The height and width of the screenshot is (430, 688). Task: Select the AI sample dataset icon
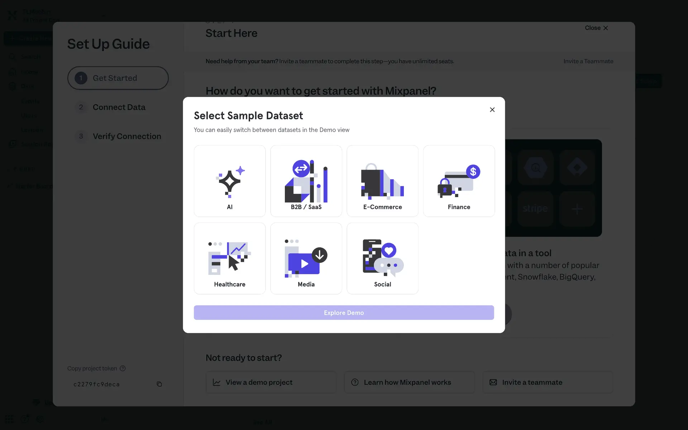230,181
